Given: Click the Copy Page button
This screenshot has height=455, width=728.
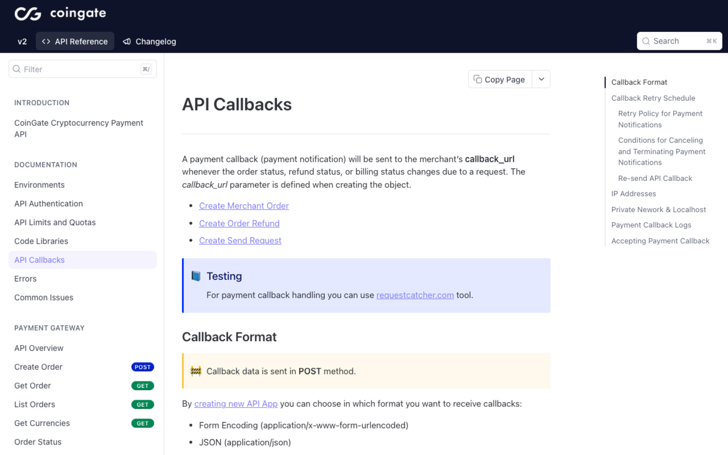Looking at the screenshot, I should pyautogui.click(x=500, y=79).
